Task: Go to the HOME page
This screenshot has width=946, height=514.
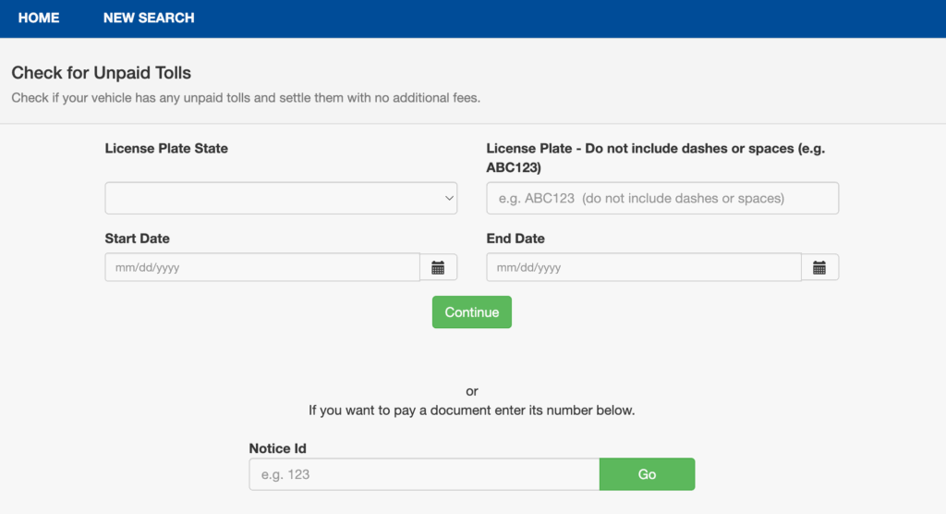Action: click(x=39, y=18)
